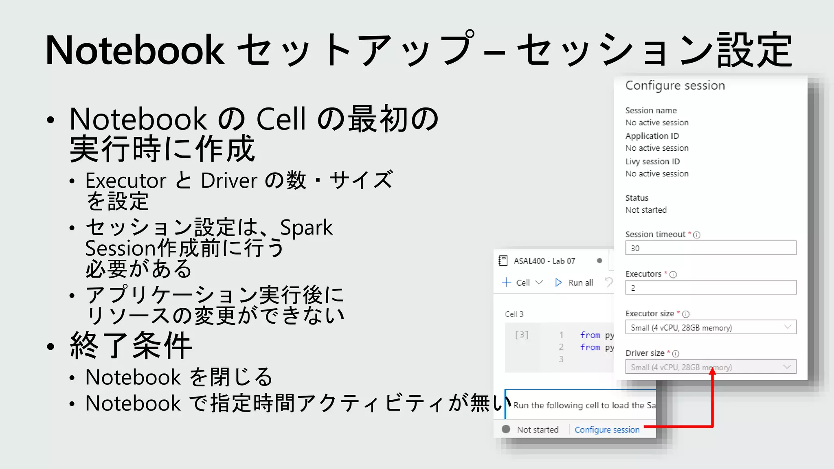Click the plus icon to add a Cell

tap(506, 282)
